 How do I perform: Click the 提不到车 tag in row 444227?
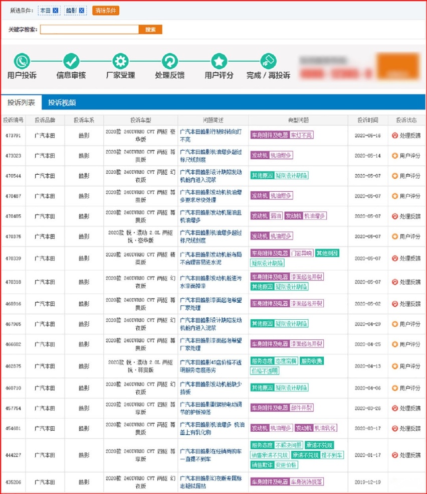[x=332, y=455]
